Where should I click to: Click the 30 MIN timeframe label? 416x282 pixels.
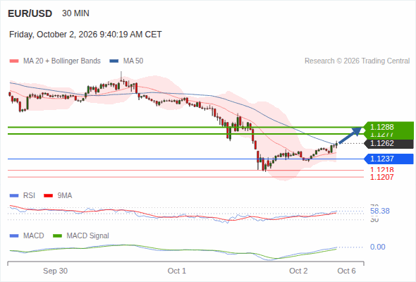75,13
